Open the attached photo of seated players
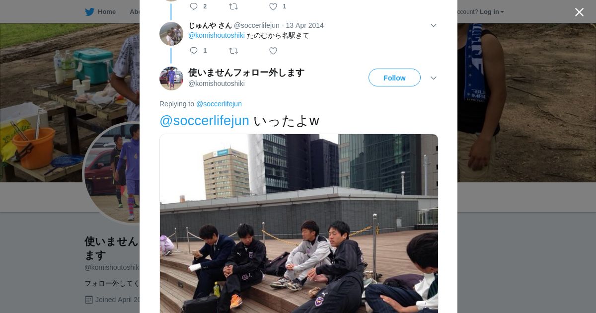This screenshot has width=596, height=313. point(299,224)
